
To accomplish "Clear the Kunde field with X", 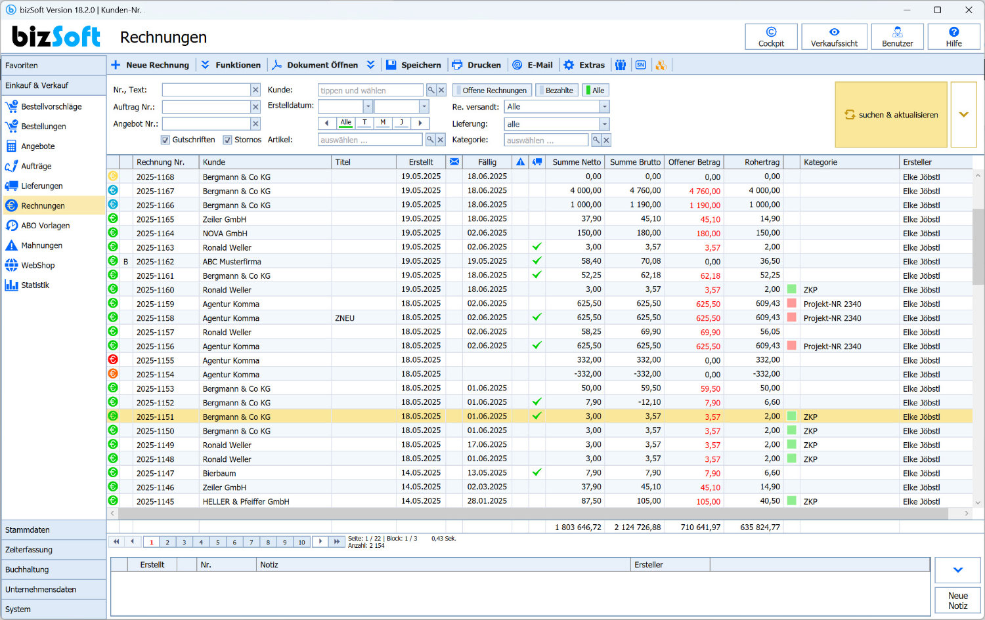I will 441,90.
